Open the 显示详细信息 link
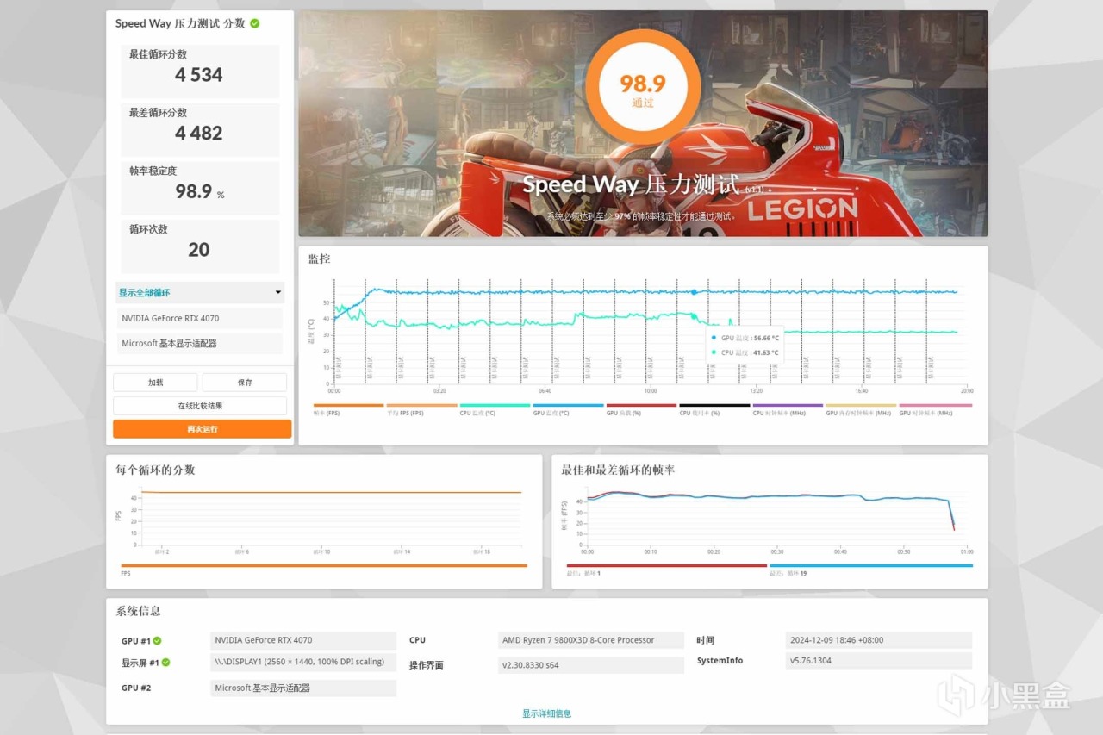Screen dimensions: 1103x735 tap(546, 713)
